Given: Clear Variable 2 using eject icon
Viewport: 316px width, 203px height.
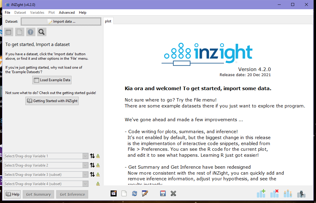Looking at the screenshot, I should [98, 165].
